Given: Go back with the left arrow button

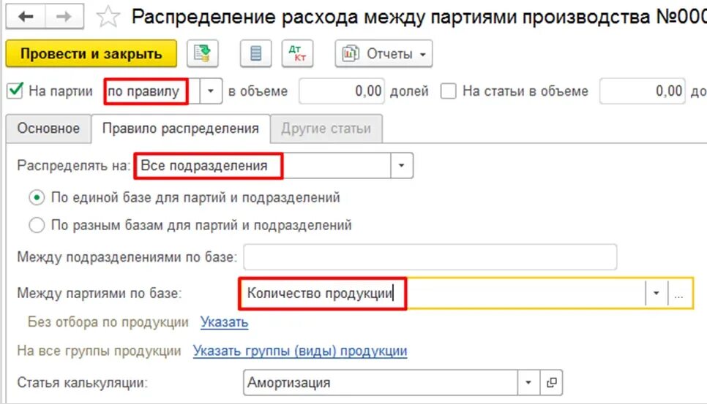Looking at the screenshot, I should click(x=26, y=17).
